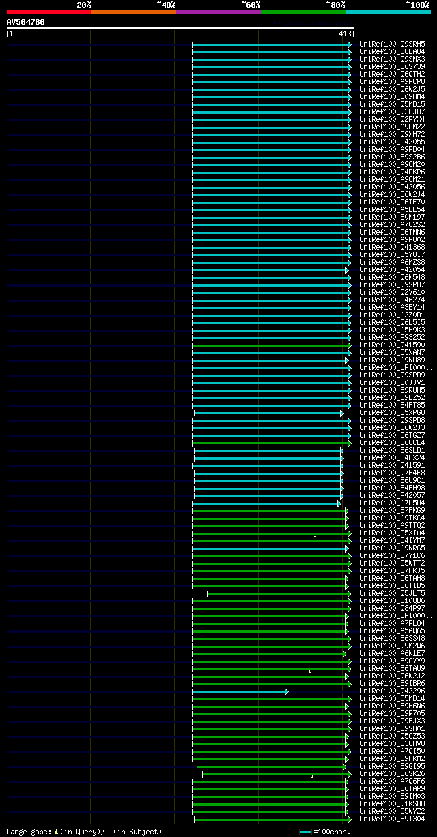Viewport: 437px width, 837px height.
Task: Open hit UniRef100_Q9SRH5
Action: [392, 44]
